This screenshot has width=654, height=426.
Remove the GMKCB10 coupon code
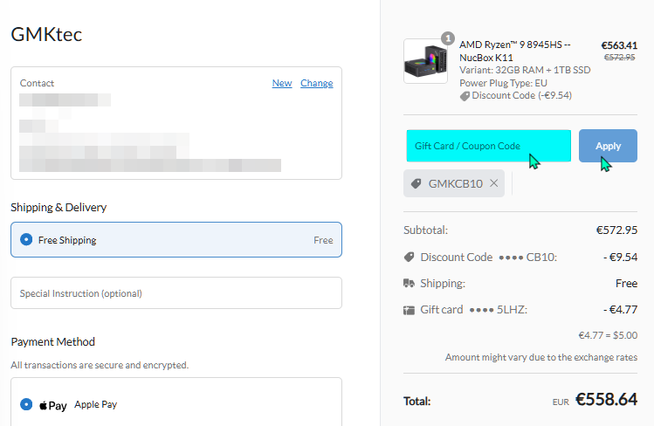pyautogui.click(x=494, y=183)
